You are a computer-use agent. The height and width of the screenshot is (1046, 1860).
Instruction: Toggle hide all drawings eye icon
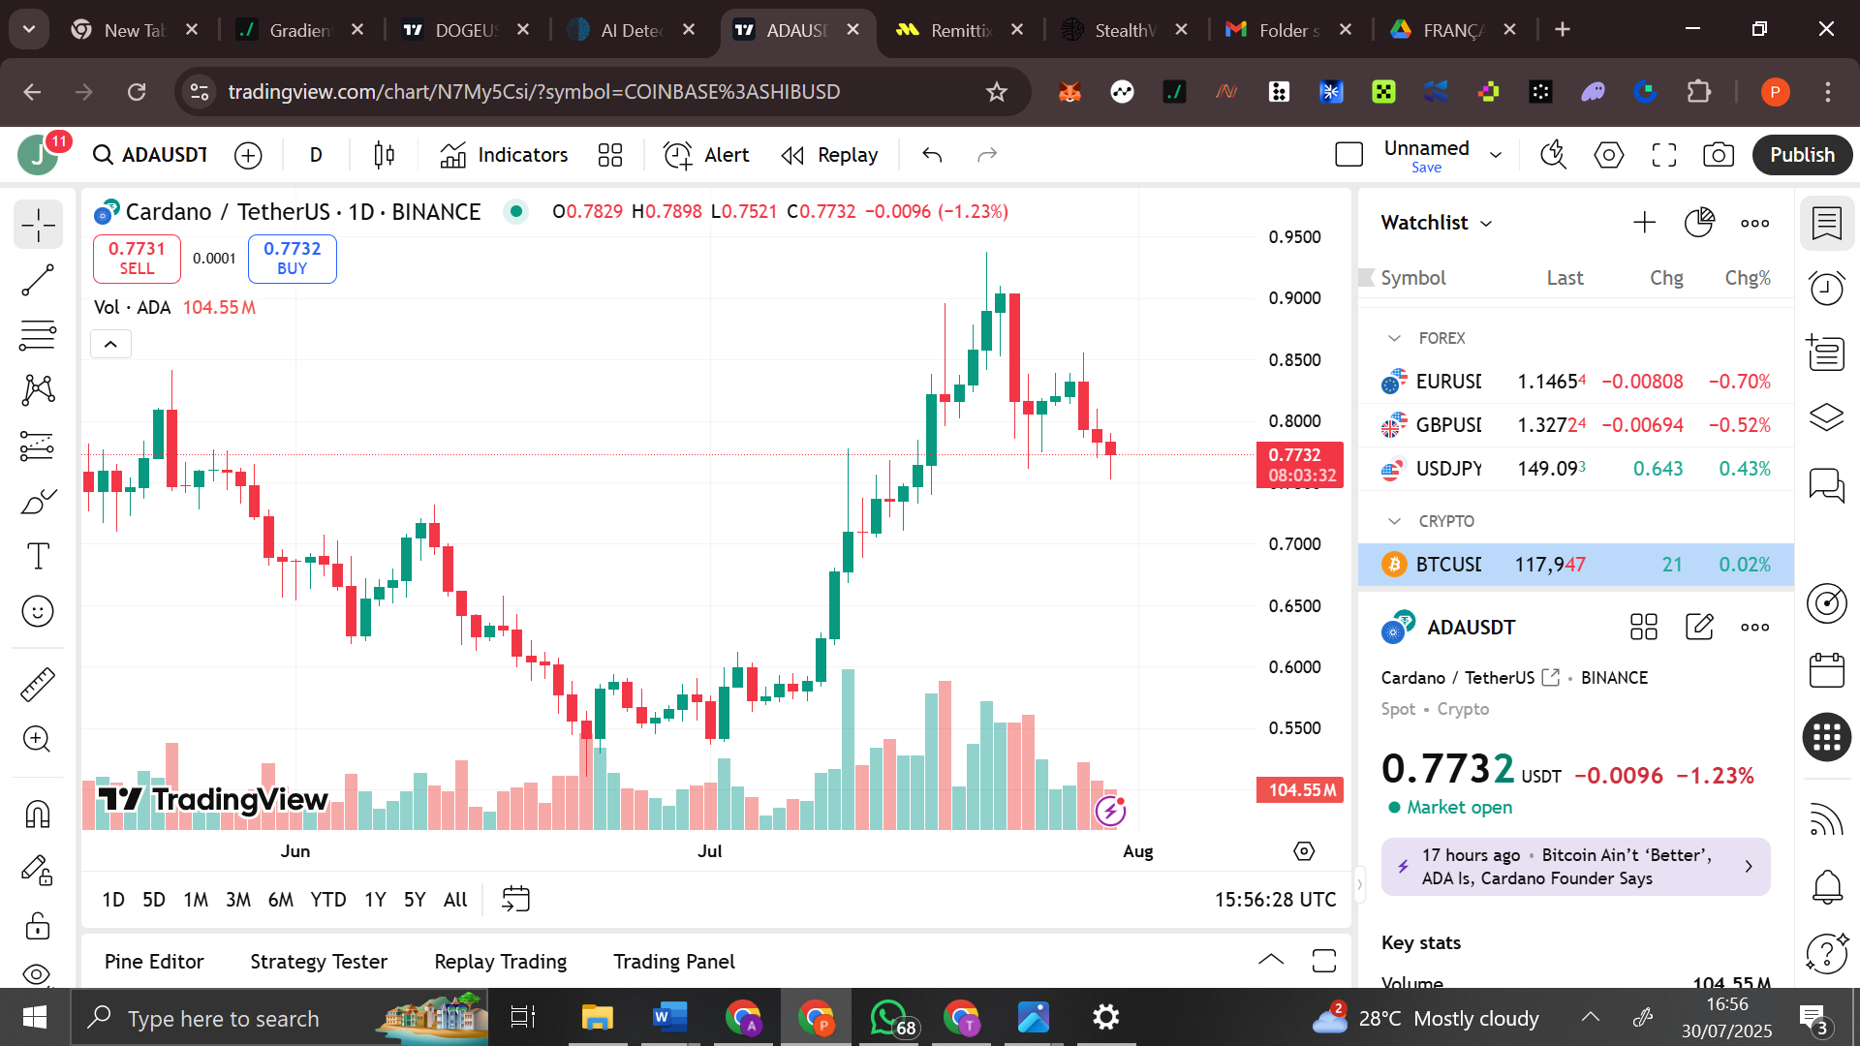[x=38, y=973]
